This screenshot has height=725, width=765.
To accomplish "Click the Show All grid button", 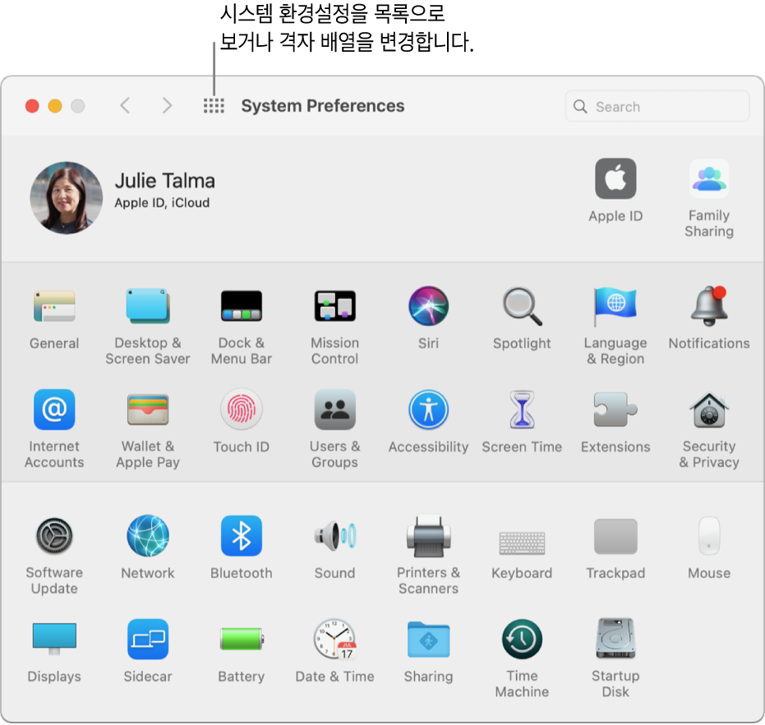I will [214, 106].
